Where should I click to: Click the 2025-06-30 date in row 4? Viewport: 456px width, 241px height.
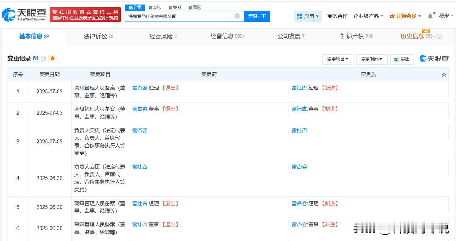coord(49,178)
